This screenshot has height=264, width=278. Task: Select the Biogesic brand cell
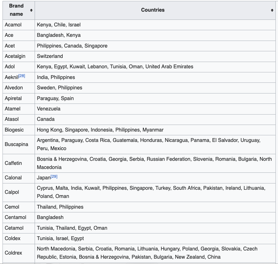click(19, 130)
